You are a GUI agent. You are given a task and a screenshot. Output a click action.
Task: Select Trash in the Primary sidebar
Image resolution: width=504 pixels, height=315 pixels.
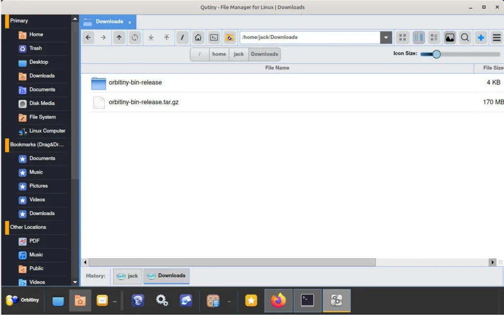pyautogui.click(x=35, y=48)
